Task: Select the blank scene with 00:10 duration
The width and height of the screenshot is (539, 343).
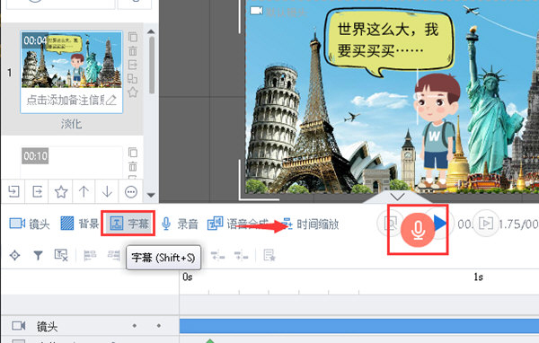Action: 72,163
